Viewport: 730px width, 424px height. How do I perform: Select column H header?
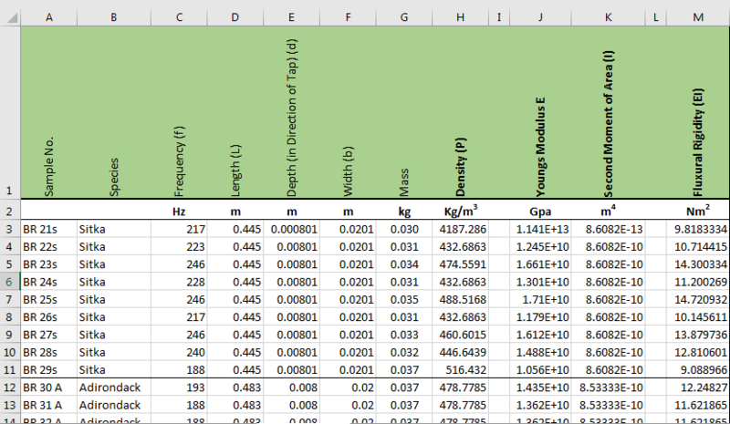[461, 17]
